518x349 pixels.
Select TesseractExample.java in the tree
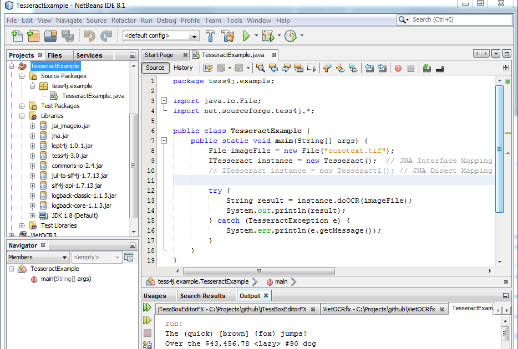coord(93,96)
